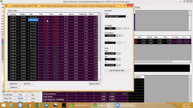Click the X button beside At Volatility

click(128, 28)
